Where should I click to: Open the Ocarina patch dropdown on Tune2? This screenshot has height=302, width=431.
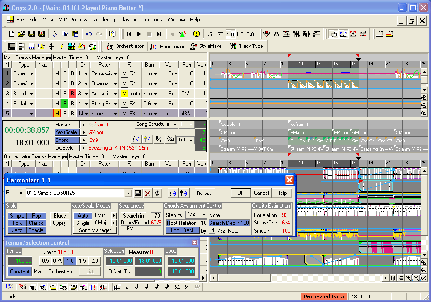[x=115, y=83]
